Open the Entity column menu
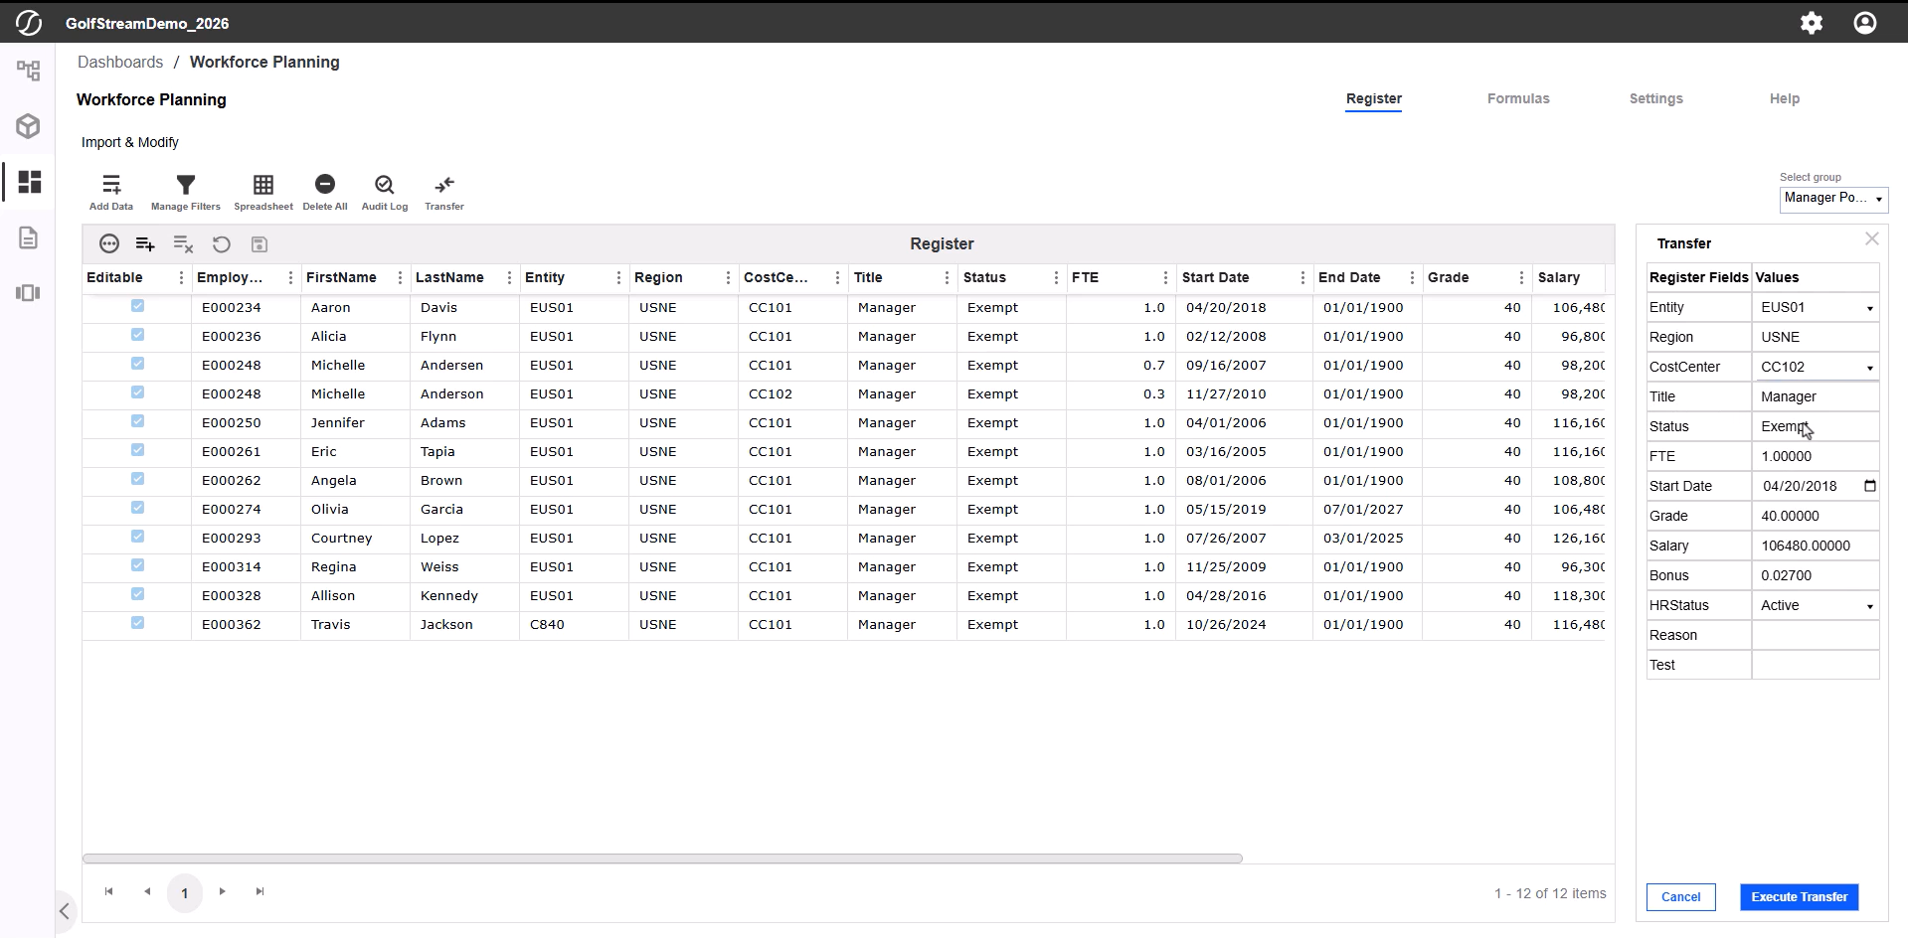 click(x=618, y=278)
